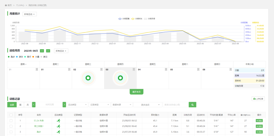This screenshot has height=136, width=274.
Task: Click the bookmark icon on day 01
Action: click(x=69, y=70)
